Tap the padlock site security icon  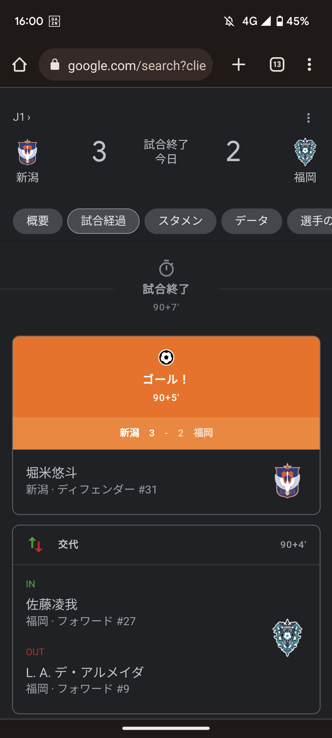click(x=55, y=65)
